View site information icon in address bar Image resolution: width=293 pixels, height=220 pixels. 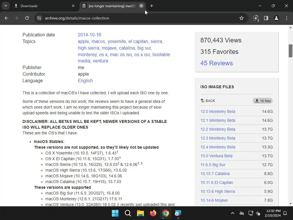(39, 18)
